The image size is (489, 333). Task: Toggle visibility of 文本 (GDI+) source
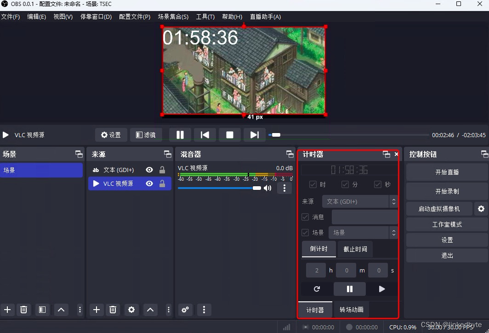coord(149,170)
